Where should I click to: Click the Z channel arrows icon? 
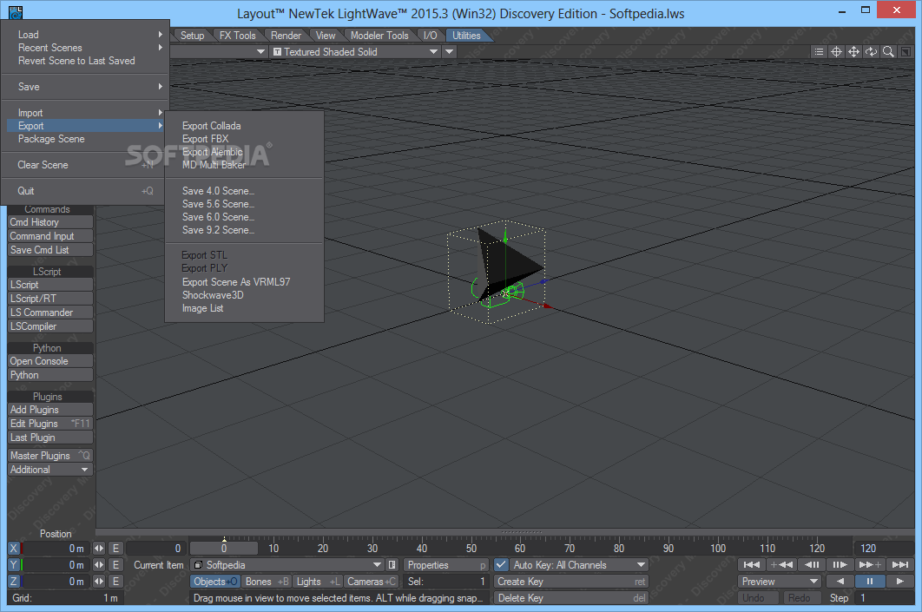(99, 581)
